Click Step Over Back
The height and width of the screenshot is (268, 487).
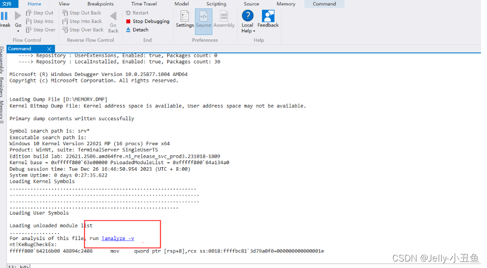83,30
